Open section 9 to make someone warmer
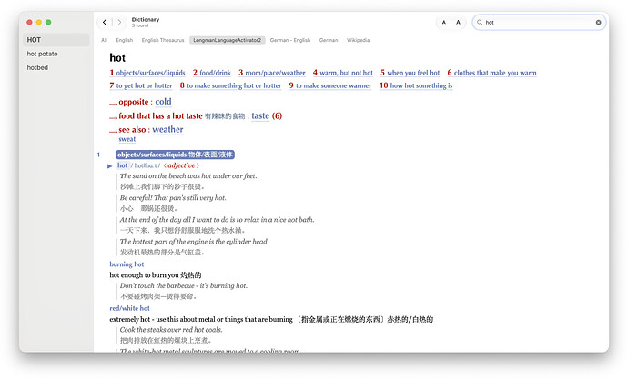 point(334,85)
